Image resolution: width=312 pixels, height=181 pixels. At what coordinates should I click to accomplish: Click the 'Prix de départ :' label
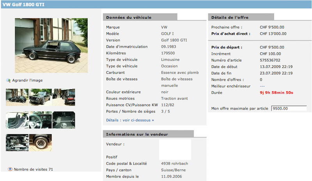click(227, 47)
